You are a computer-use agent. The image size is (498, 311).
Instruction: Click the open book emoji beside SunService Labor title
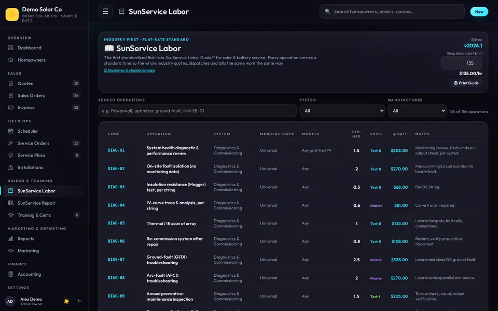(x=109, y=48)
